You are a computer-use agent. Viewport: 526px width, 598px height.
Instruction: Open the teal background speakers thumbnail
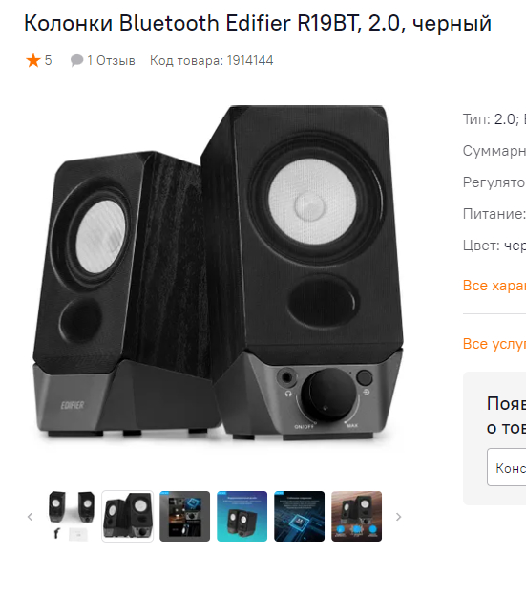pos(242,517)
